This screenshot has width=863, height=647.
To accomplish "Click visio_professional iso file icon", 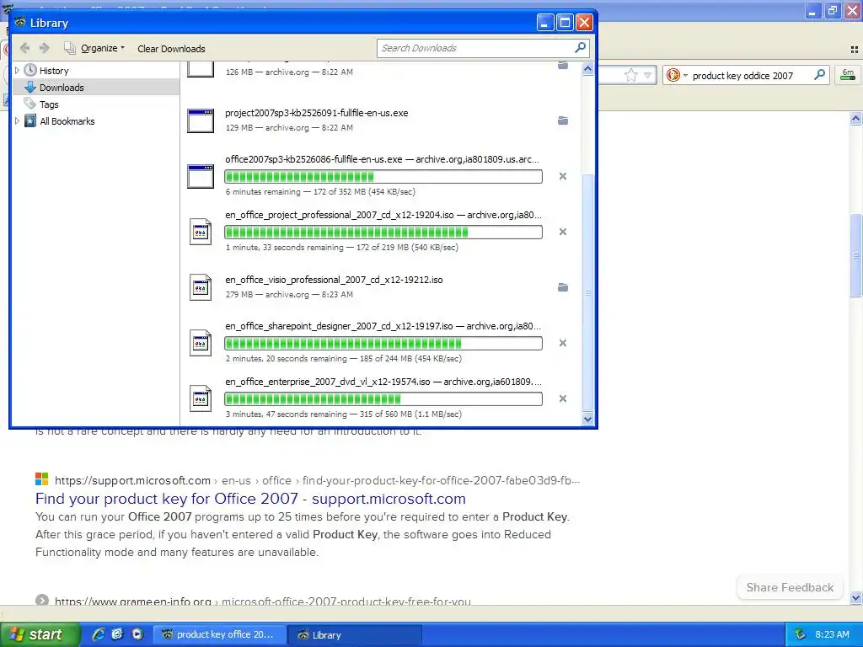I will [x=201, y=287].
